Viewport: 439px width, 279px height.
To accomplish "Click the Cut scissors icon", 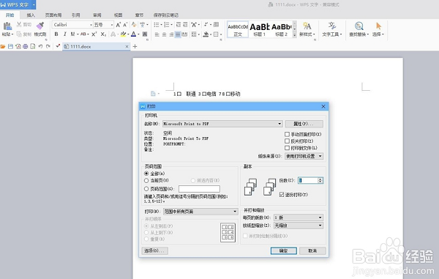I will 19,25.
